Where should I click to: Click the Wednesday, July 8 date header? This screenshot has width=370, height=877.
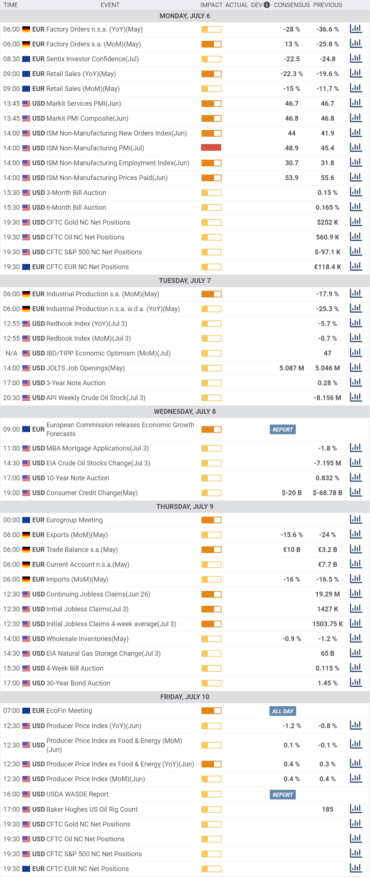pos(185,411)
